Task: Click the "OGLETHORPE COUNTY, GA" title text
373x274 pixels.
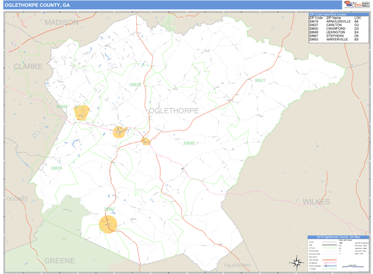Action: [x=37, y=5]
